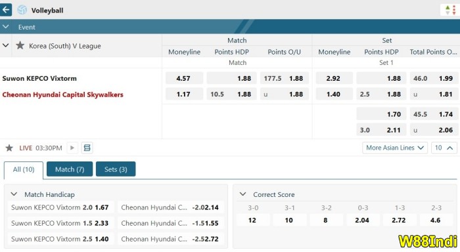Select Set 1 alternate handicap 1.70
This screenshot has width=460, height=252.
click(381, 114)
